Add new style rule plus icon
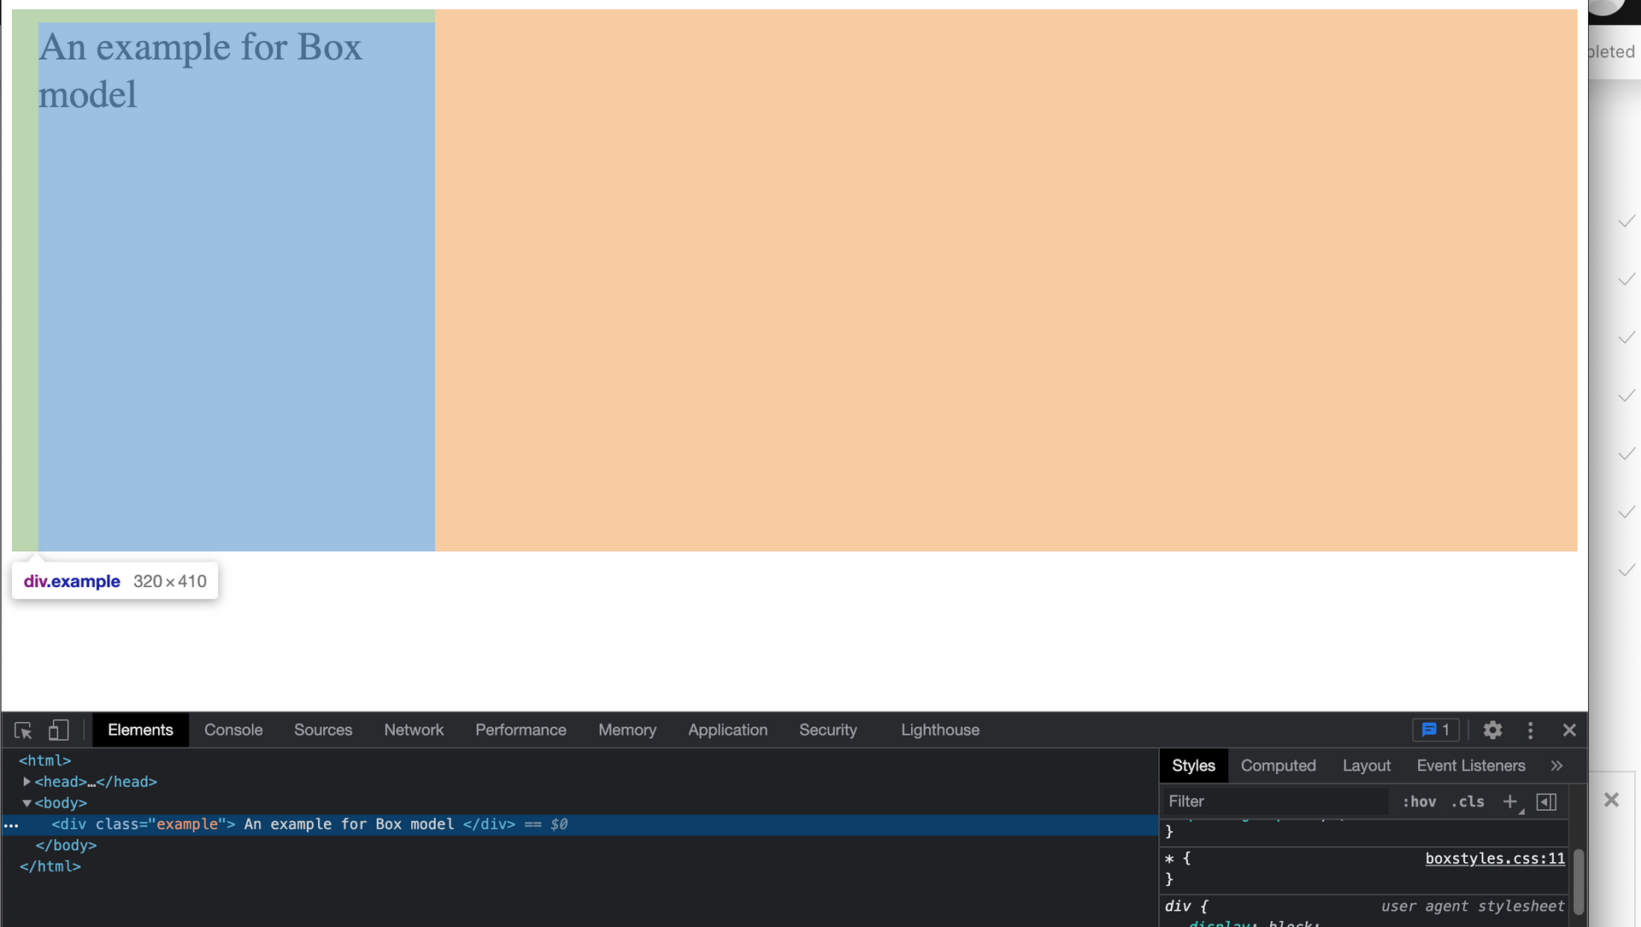The image size is (1641, 927). pos(1510,801)
